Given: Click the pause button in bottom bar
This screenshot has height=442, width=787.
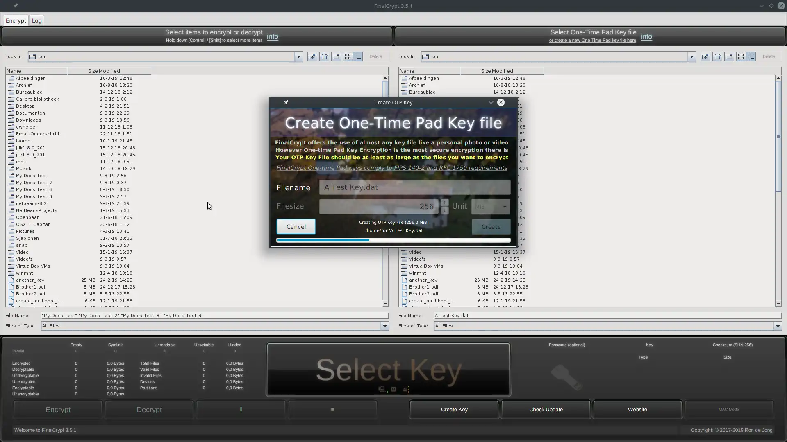Looking at the screenshot, I should click(x=241, y=409).
